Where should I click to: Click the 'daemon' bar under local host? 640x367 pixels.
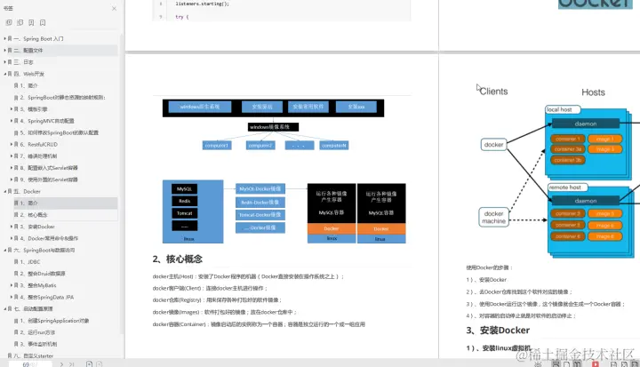pyautogui.click(x=586, y=124)
